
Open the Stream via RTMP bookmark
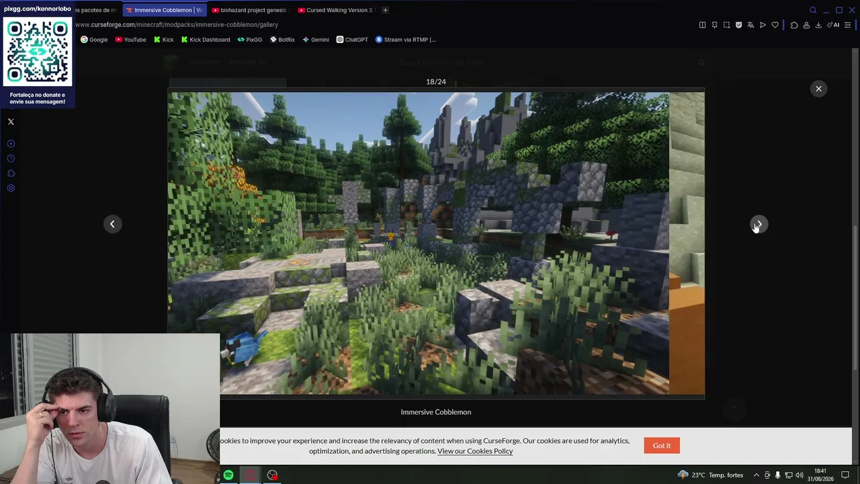(x=406, y=40)
